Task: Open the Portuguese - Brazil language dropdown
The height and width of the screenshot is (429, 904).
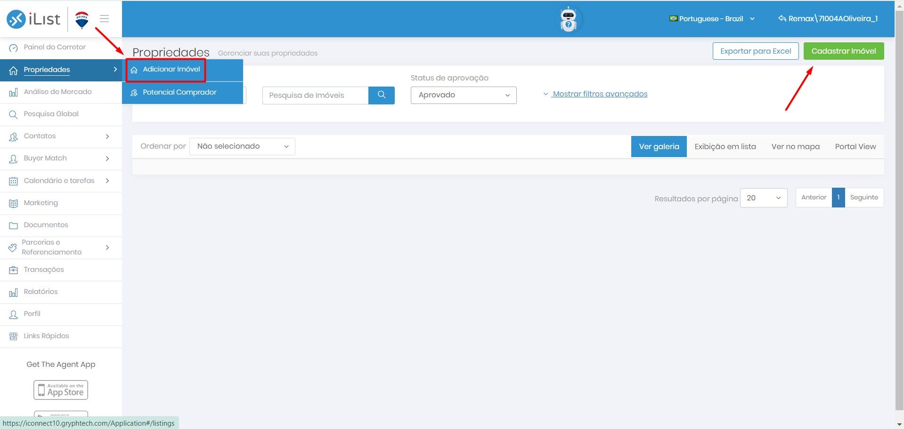Action: tap(712, 19)
